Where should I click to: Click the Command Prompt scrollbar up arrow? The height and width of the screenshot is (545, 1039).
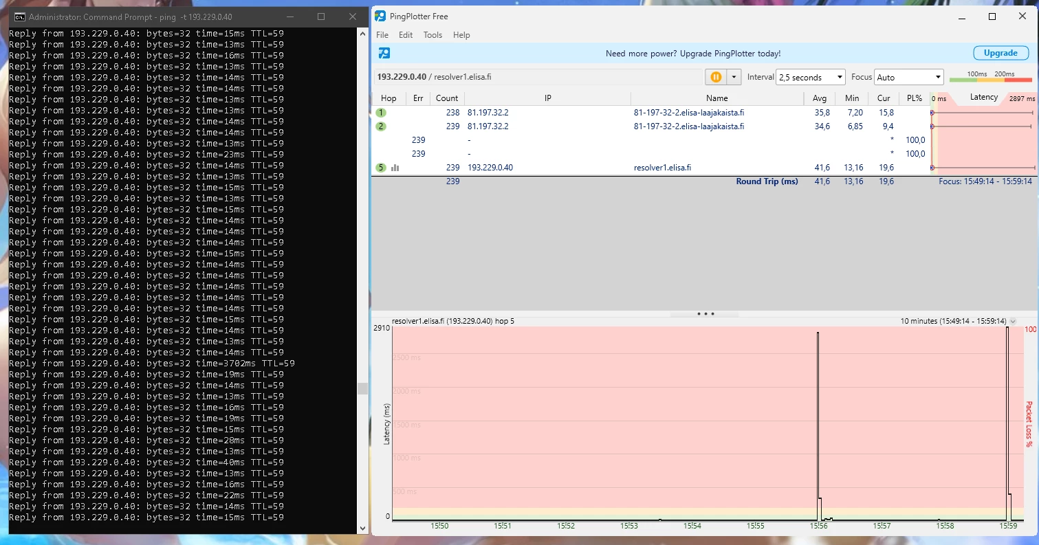(362, 34)
